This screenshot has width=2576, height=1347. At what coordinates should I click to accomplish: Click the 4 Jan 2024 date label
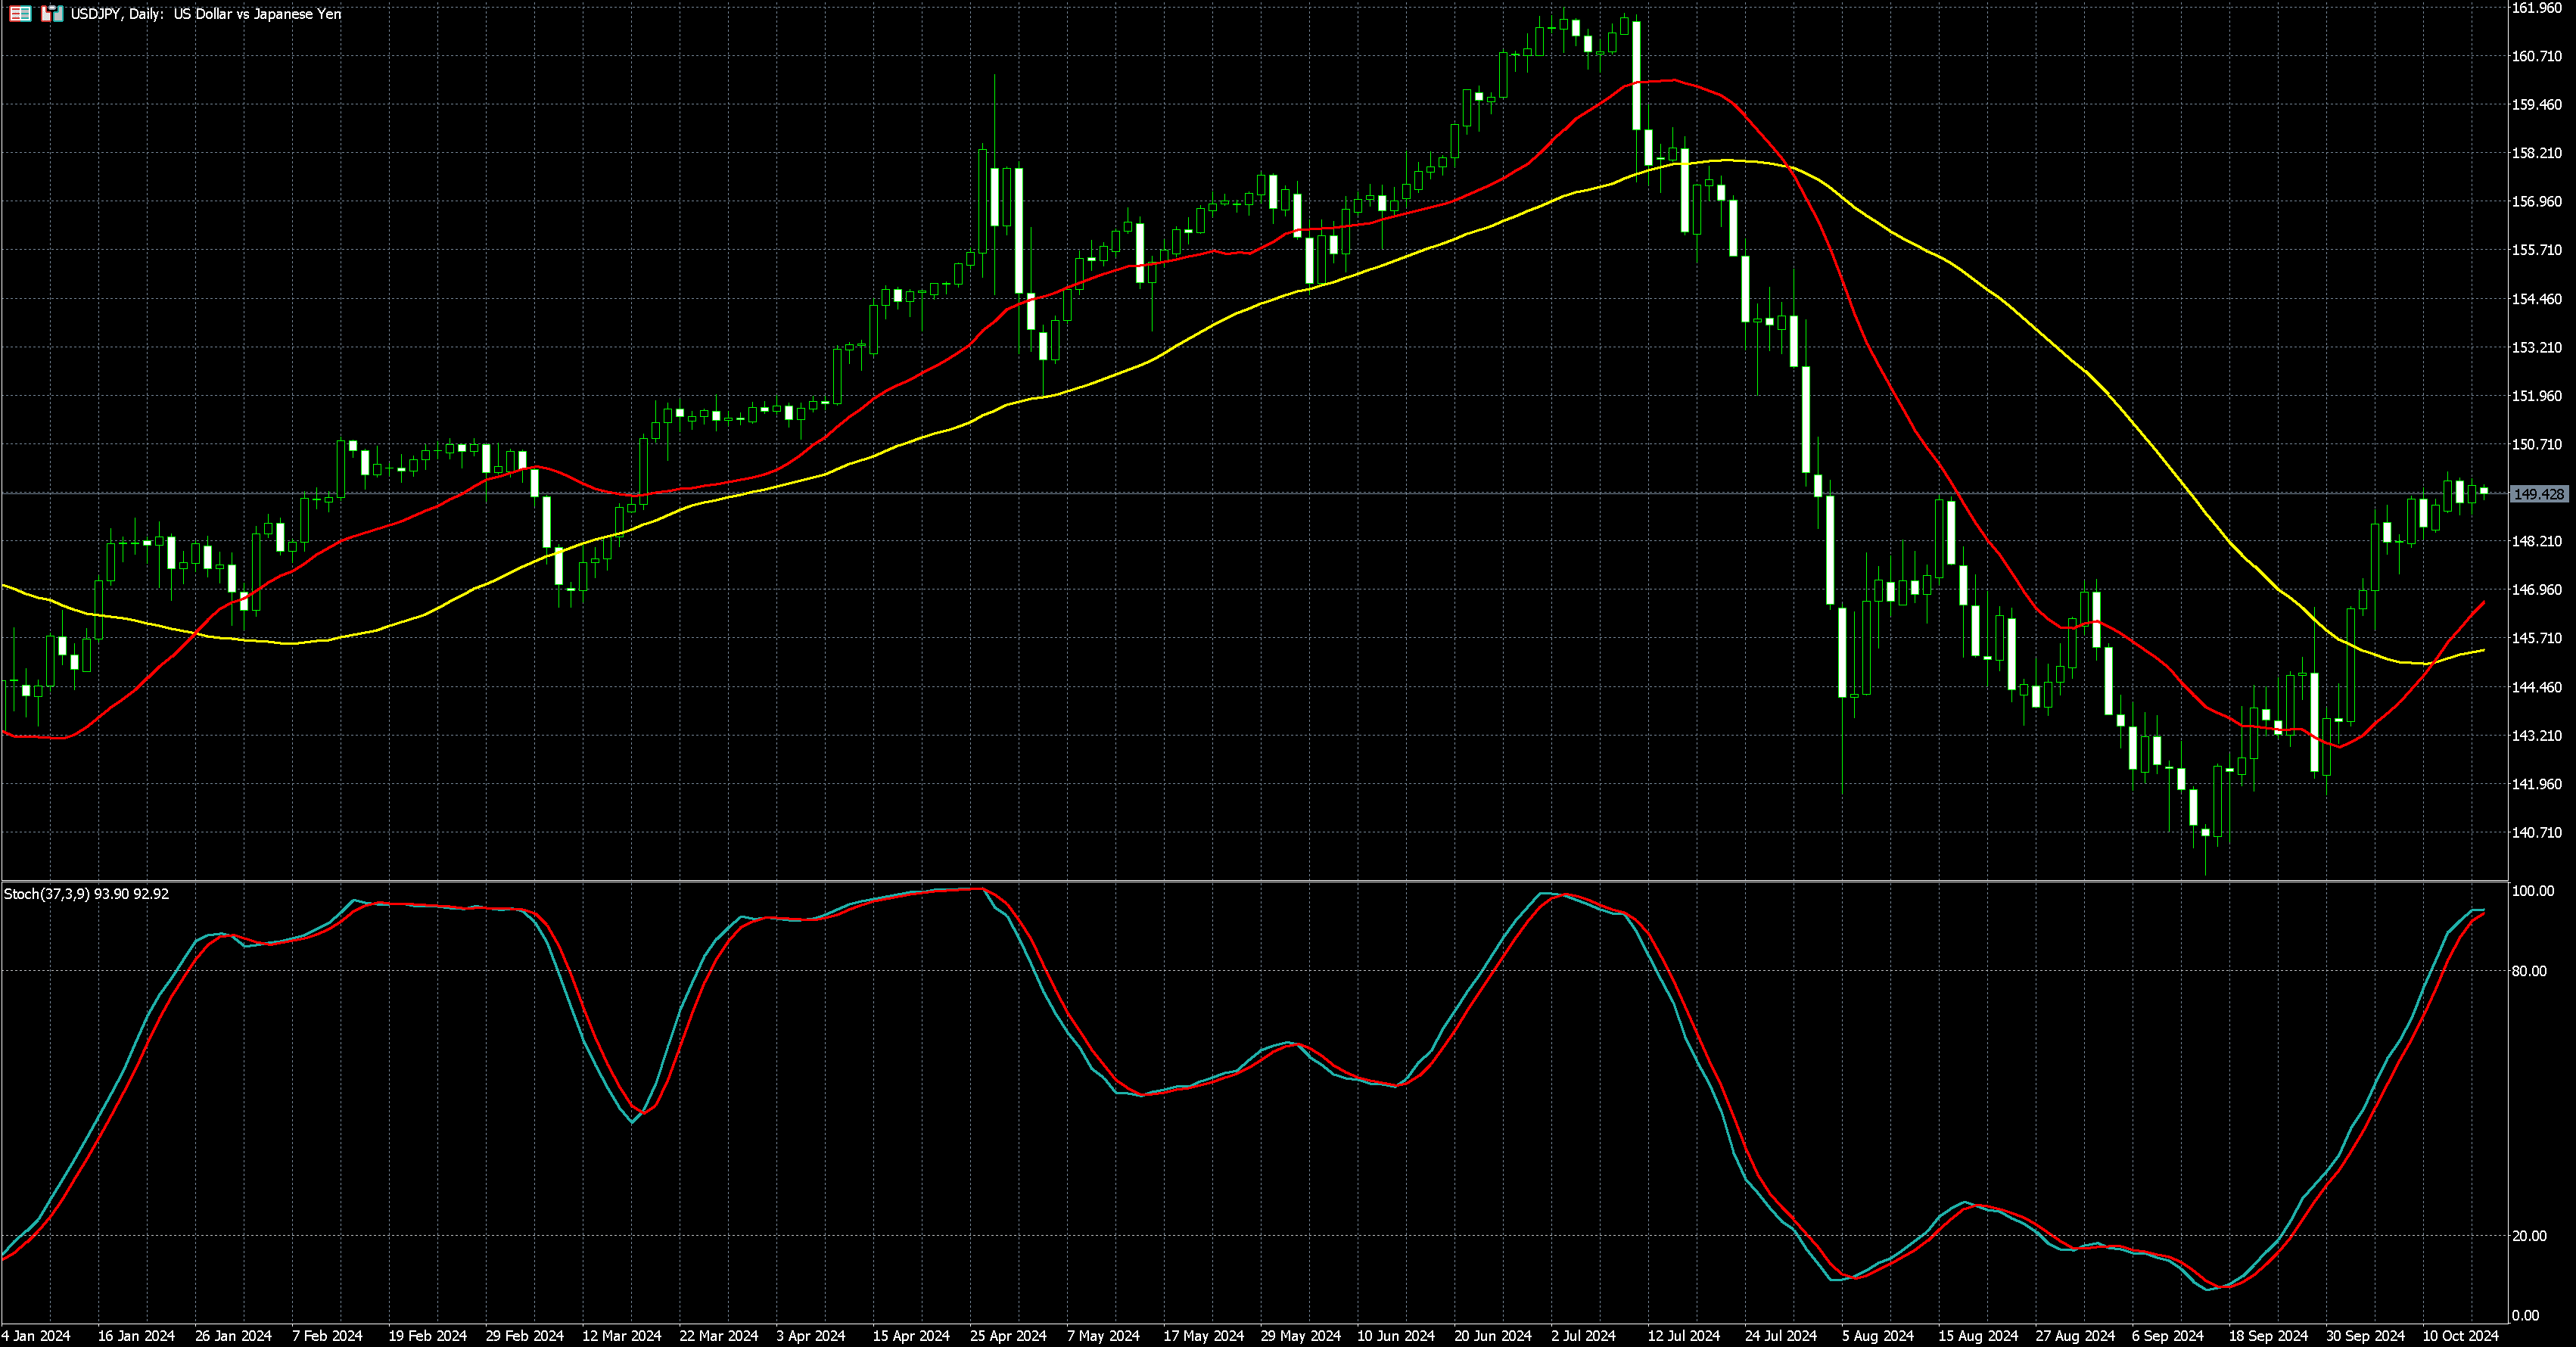pyautogui.click(x=37, y=1336)
